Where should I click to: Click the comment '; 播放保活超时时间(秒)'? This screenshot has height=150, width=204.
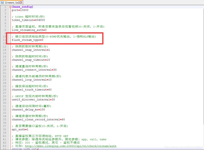[x=30, y=86]
